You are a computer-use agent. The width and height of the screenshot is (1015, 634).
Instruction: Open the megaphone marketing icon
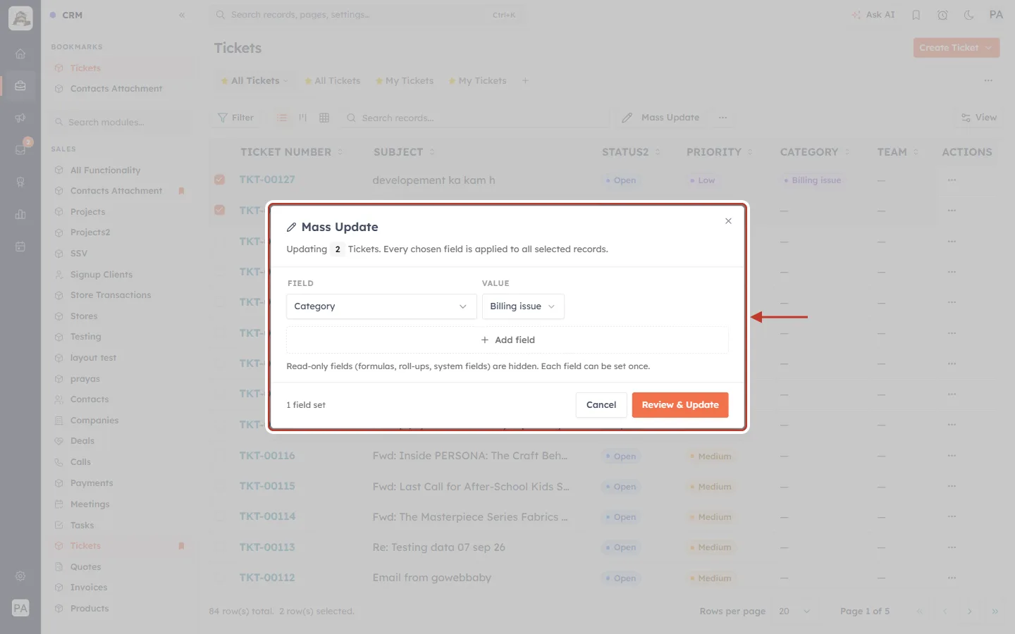pyautogui.click(x=20, y=118)
